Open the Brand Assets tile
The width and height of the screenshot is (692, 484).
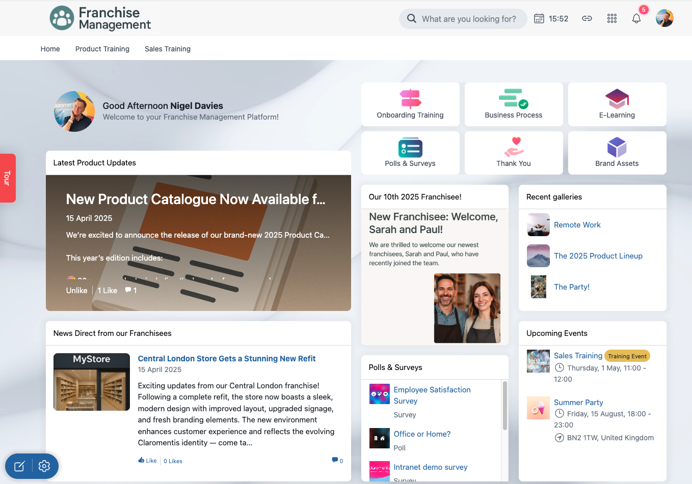tap(617, 153)
